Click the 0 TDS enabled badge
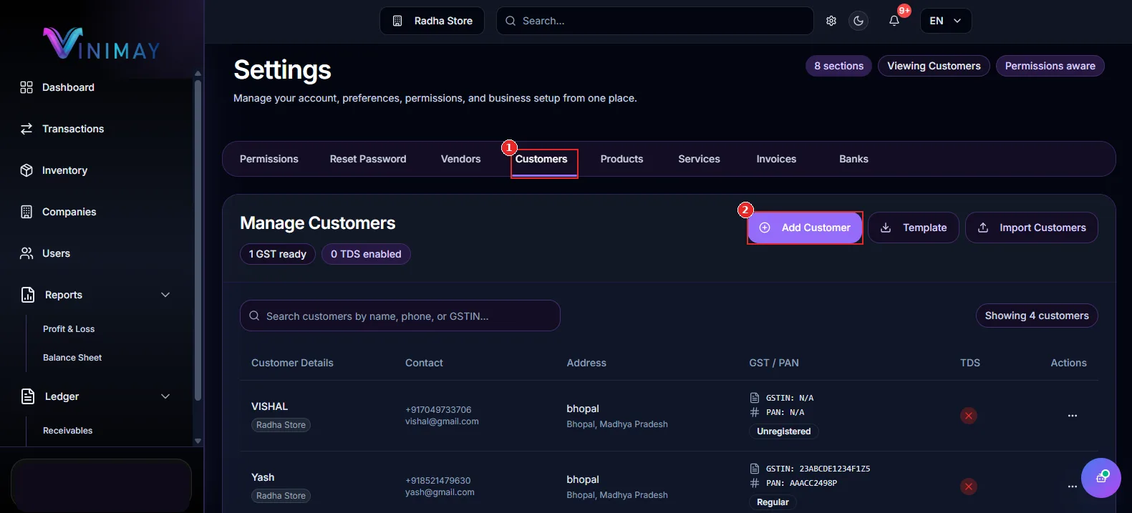Screen dimensions: 1132x513 pos(366,254)
